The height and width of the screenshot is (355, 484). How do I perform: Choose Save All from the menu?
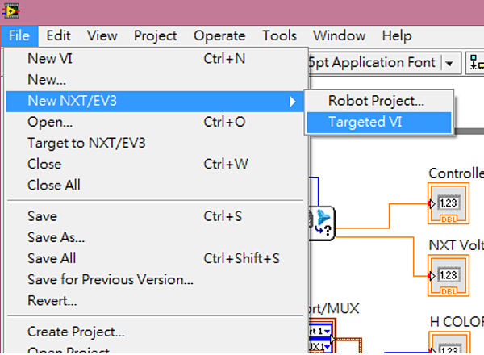155,258
